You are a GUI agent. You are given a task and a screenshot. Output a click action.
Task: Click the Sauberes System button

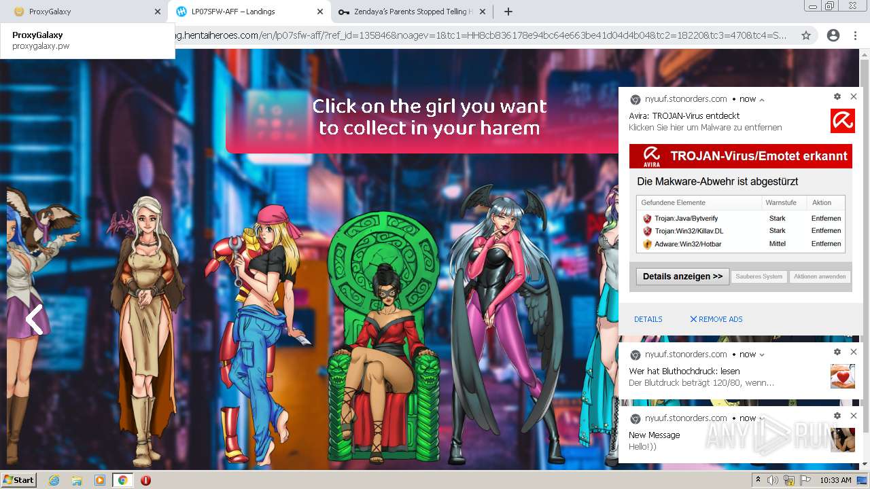click(x=759, y=276)
